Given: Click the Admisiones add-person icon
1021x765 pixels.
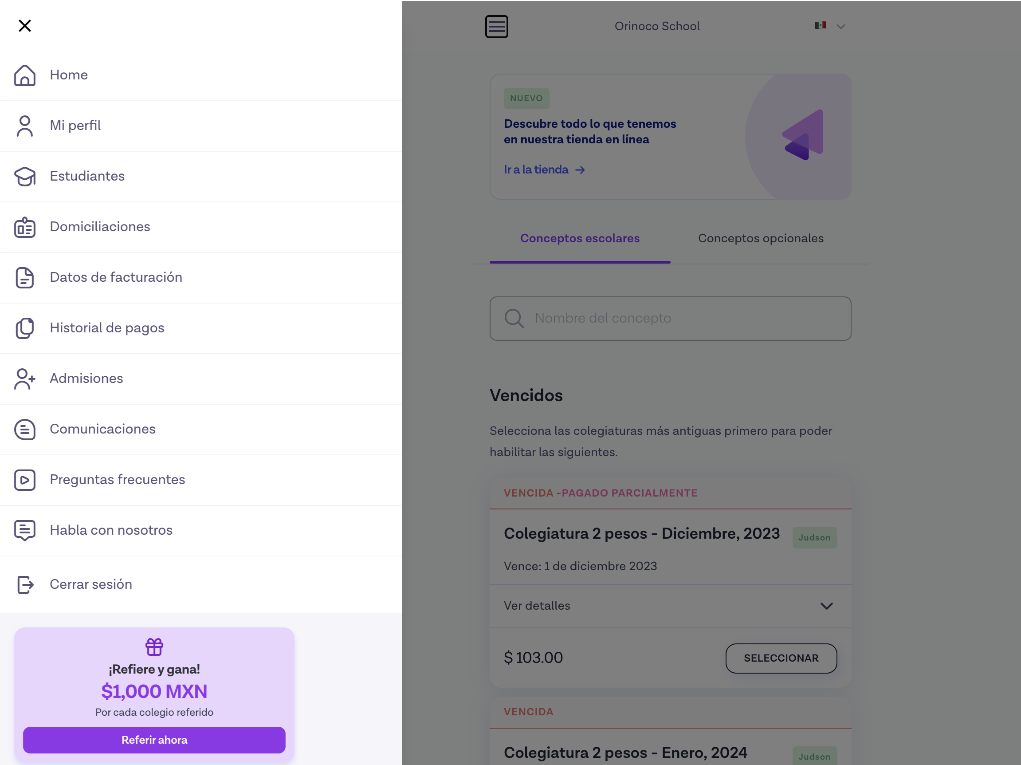Looking at the screenshot, I should pyautogui.click(x=24, y=379).
